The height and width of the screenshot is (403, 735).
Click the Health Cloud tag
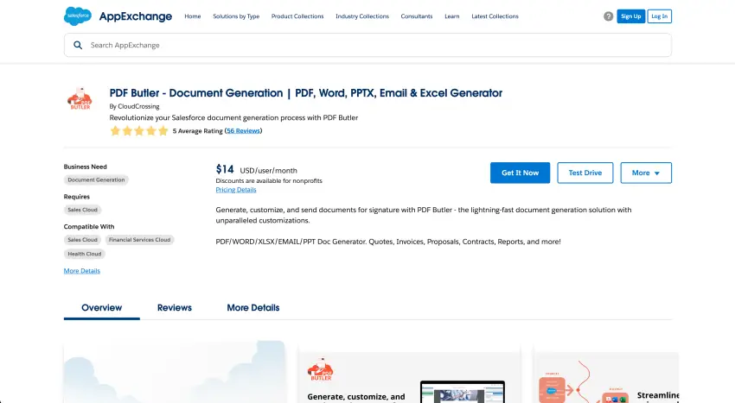(x=85, y=254)
